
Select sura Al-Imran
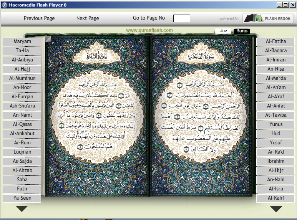click(x=275, y=60)
